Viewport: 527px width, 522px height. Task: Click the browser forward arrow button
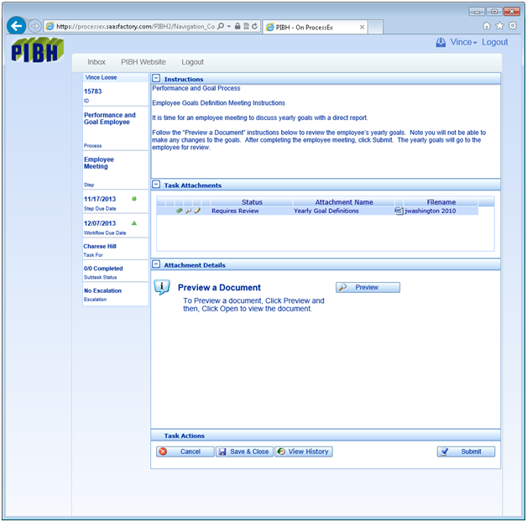pos(34,26)
